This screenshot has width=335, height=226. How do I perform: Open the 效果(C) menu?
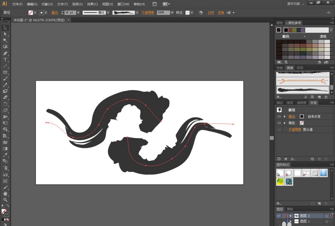pos(92,4)
